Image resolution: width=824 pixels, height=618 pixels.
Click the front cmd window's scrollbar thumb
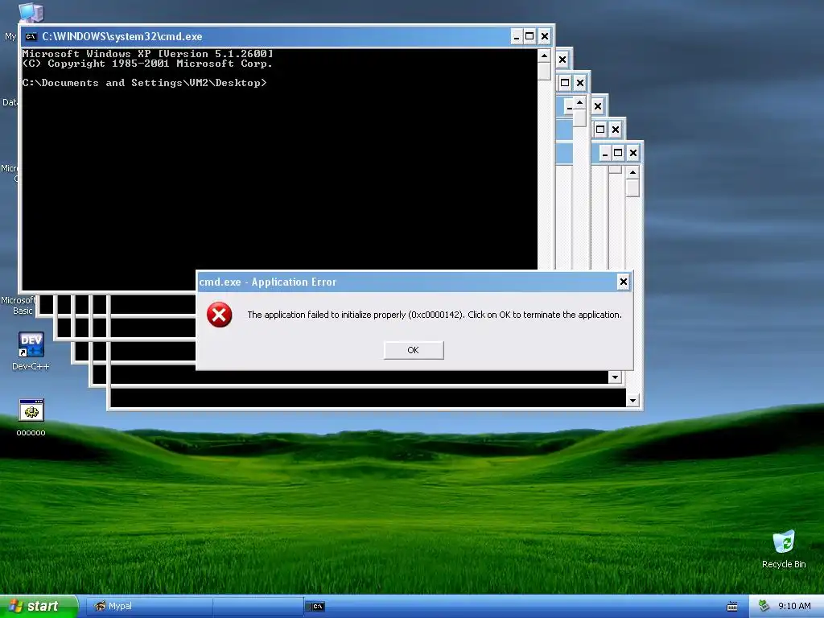pyautogui.click(x=544, y=71)
